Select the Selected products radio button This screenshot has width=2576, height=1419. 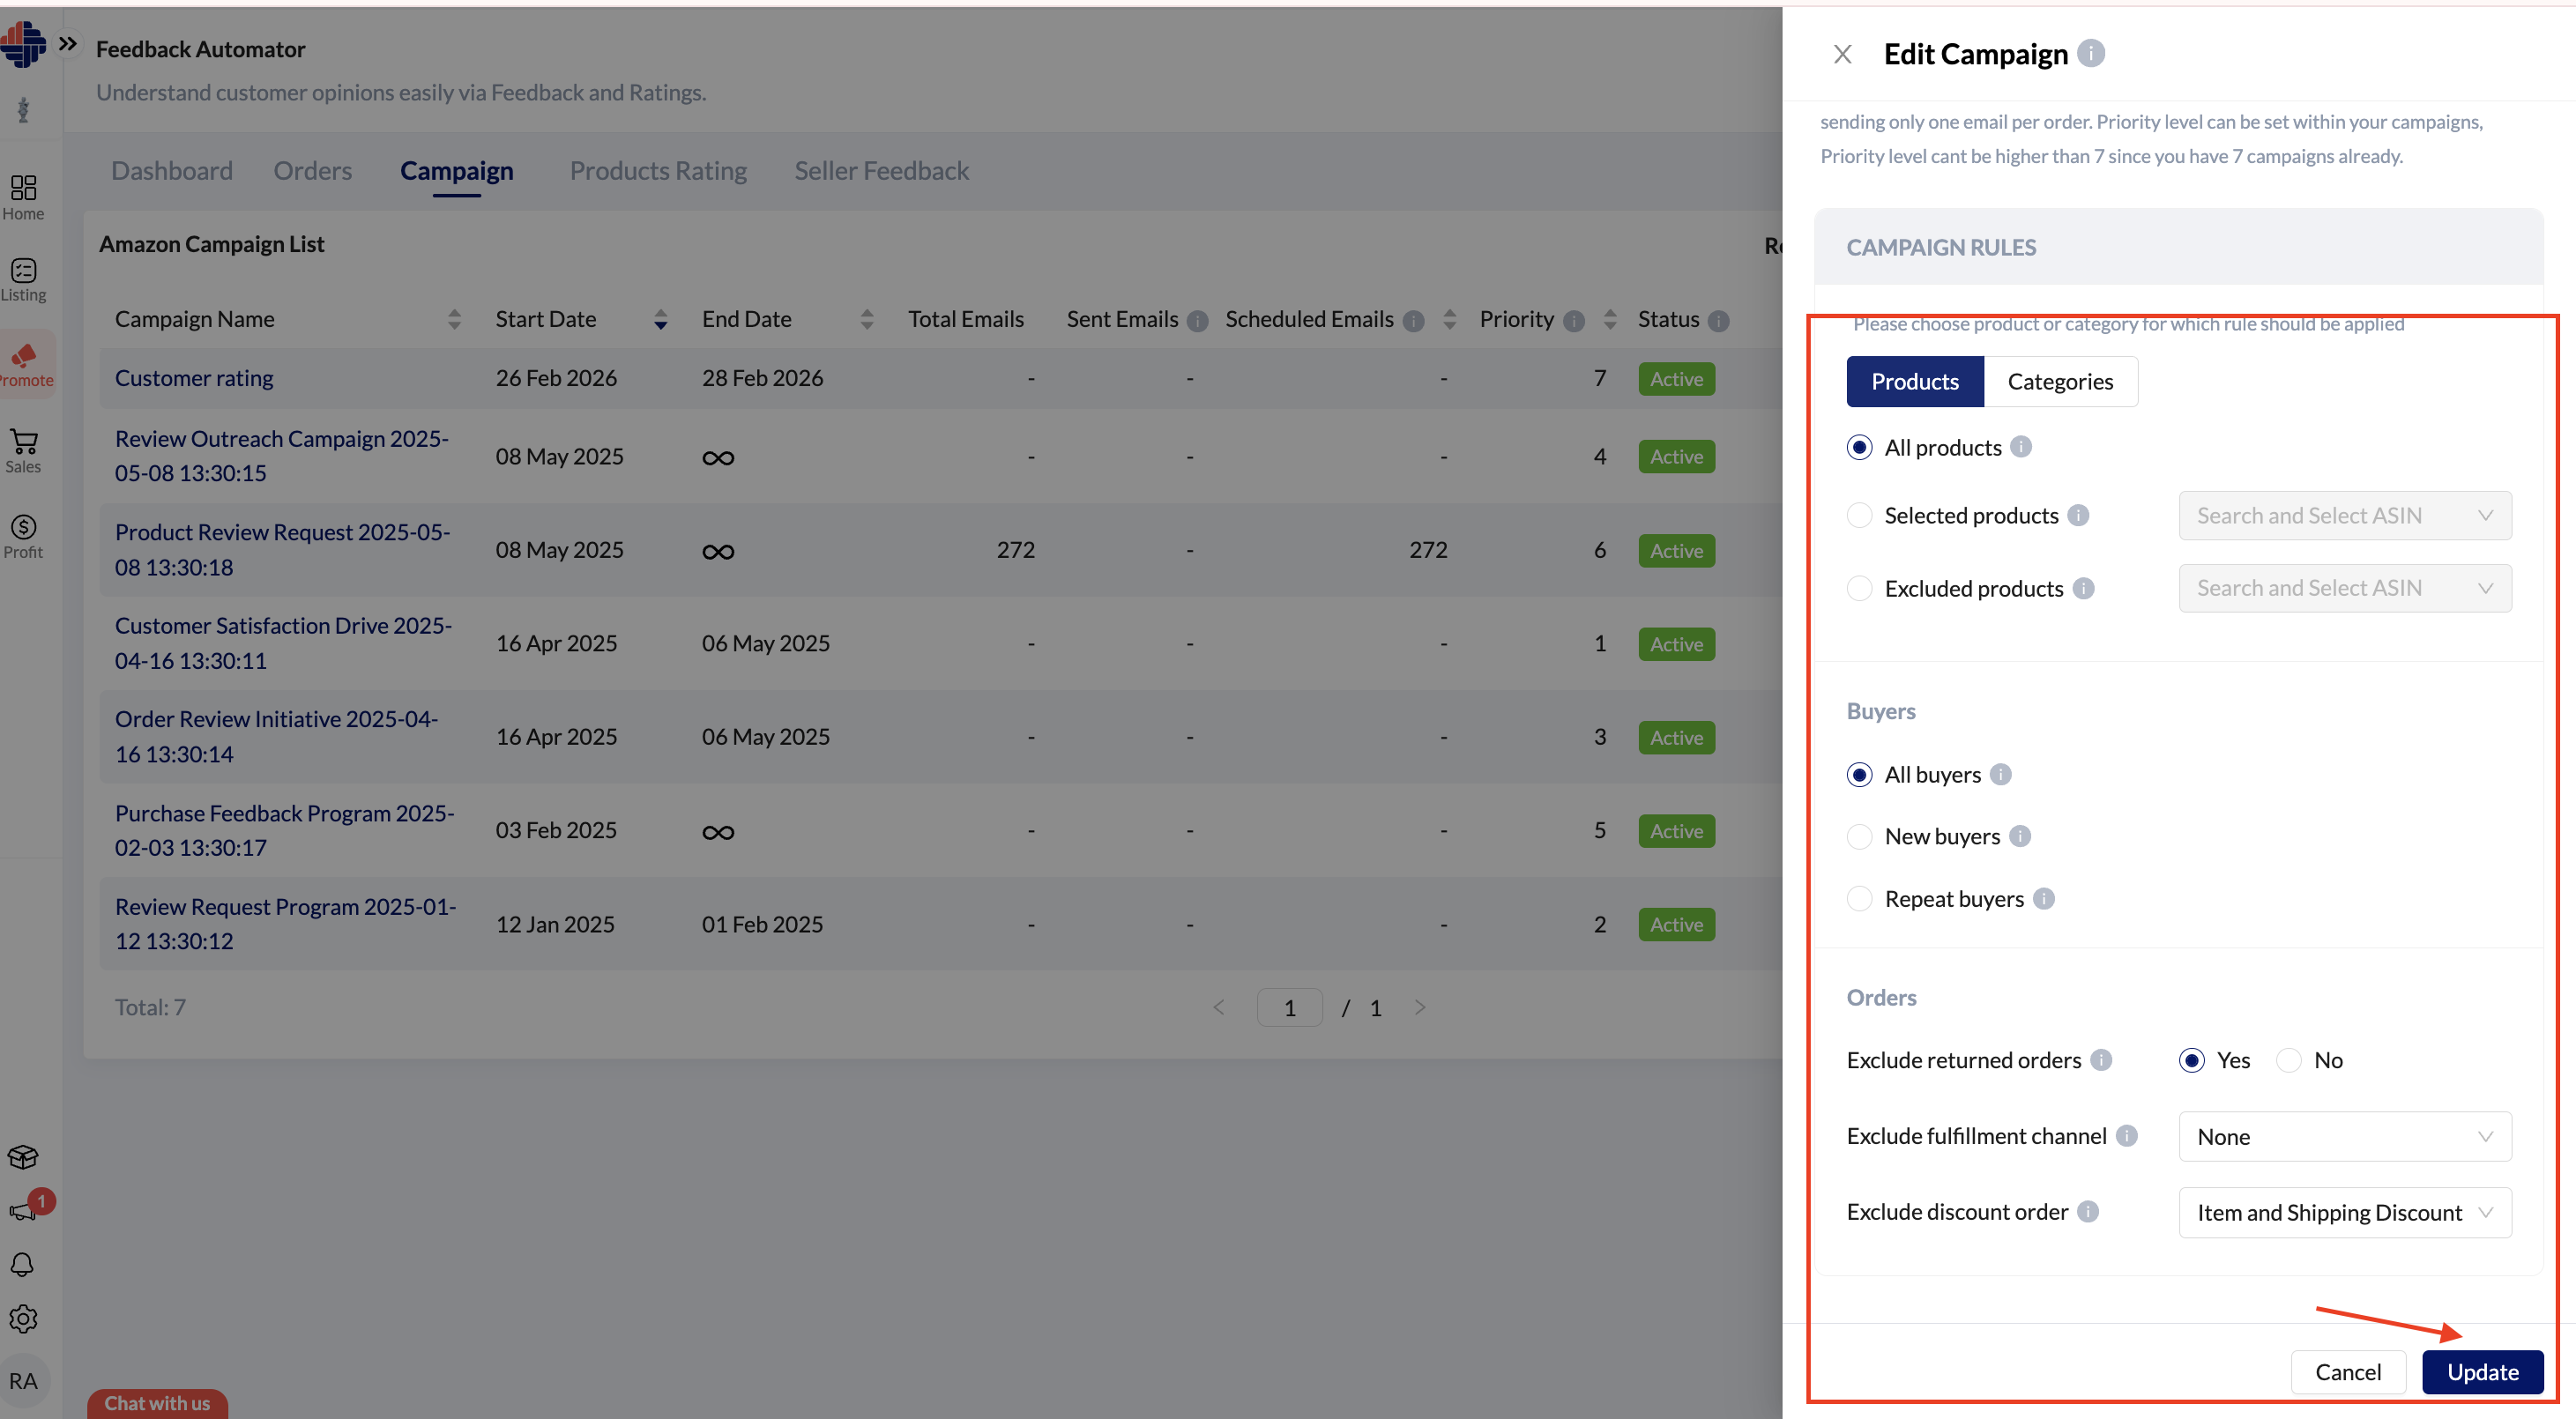1859,515
